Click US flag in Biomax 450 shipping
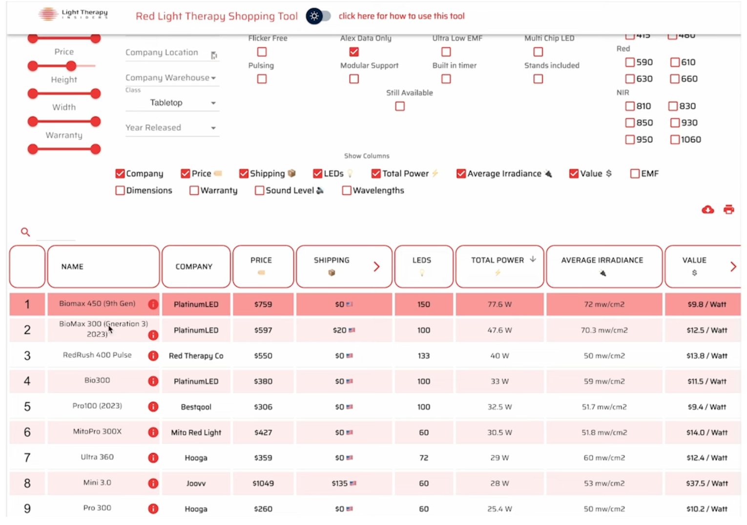Screen dimensions: 747x525 pyautogui.click(x=350, y=304)
